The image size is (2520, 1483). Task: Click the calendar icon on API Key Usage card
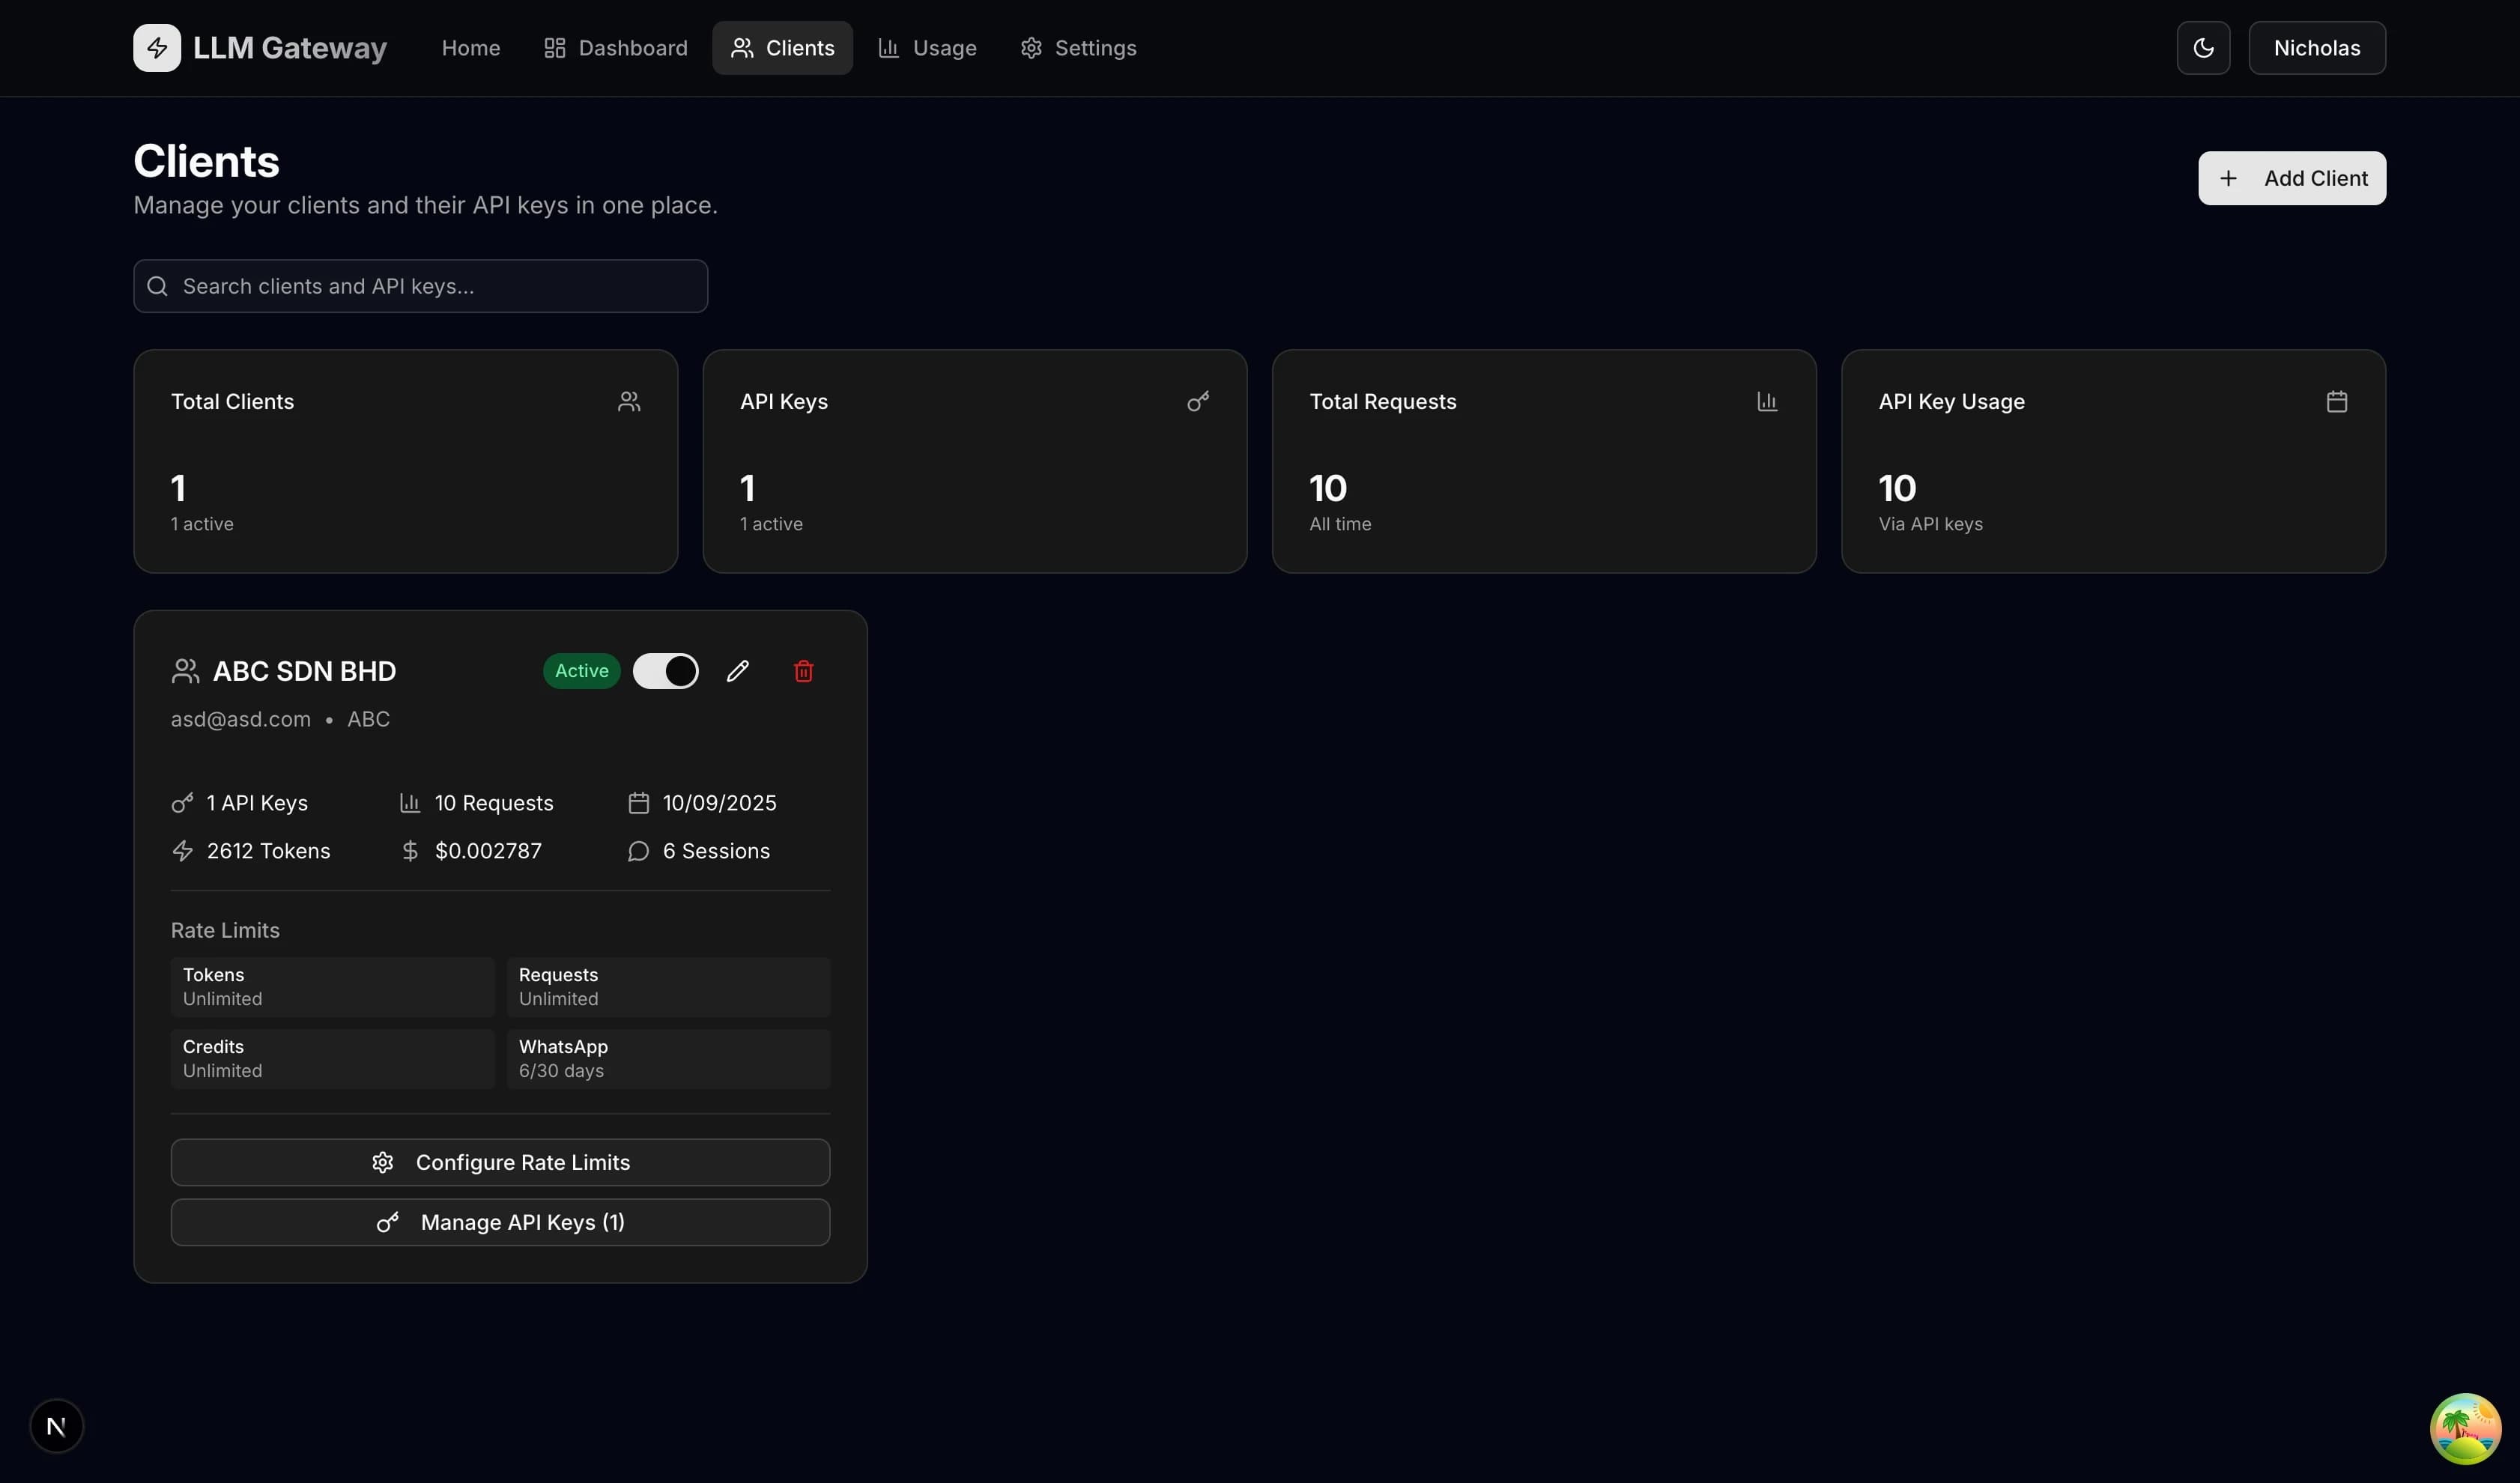(2337, 401)
